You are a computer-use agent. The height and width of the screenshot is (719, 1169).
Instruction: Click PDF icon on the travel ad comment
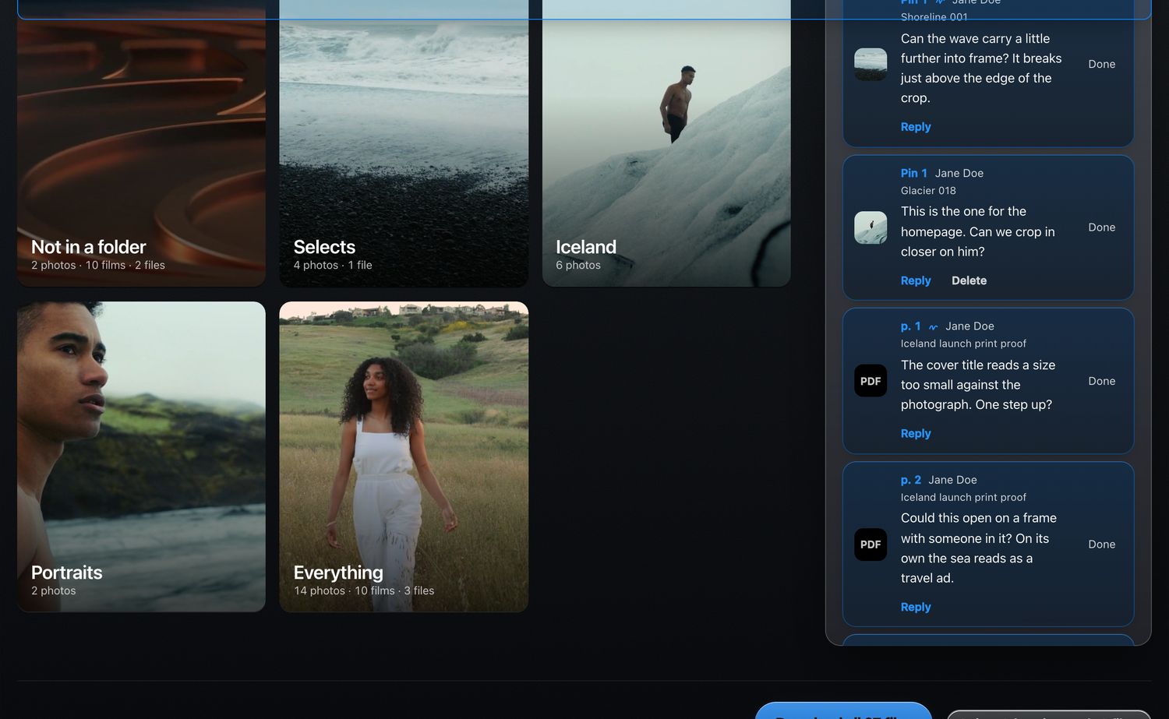point(871,545)
